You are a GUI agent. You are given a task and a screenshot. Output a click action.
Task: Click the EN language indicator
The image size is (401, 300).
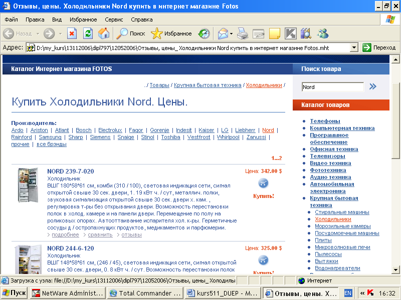tap(348, 293)
